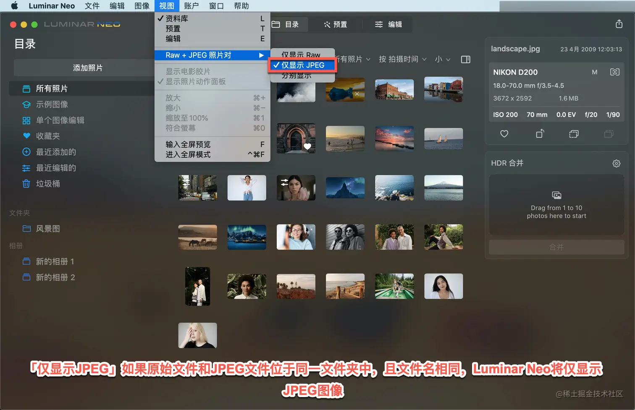The height and width of the screenshot is (410, 635).
Task: Select the city street taxis thumbnail
Action: point(198,188)
